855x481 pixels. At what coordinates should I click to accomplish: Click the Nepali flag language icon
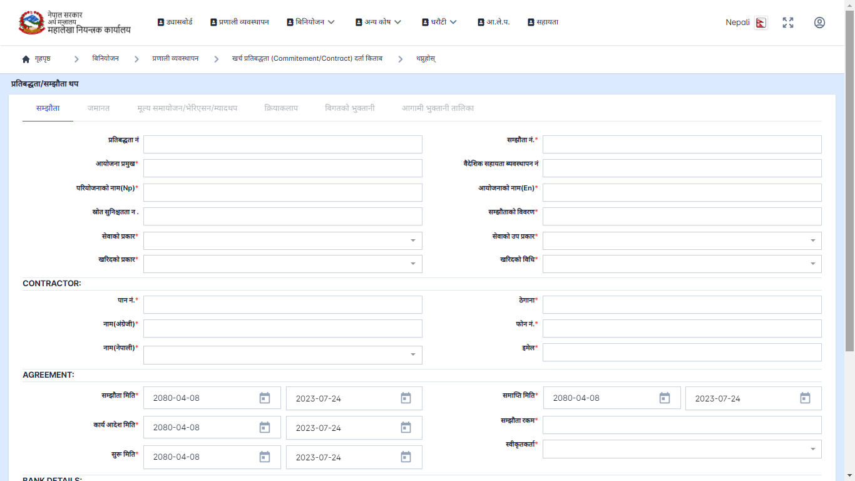[760, 23]
